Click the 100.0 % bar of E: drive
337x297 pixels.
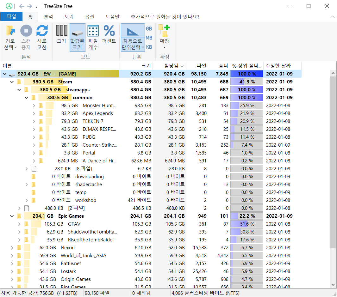[x=247, y=74]
